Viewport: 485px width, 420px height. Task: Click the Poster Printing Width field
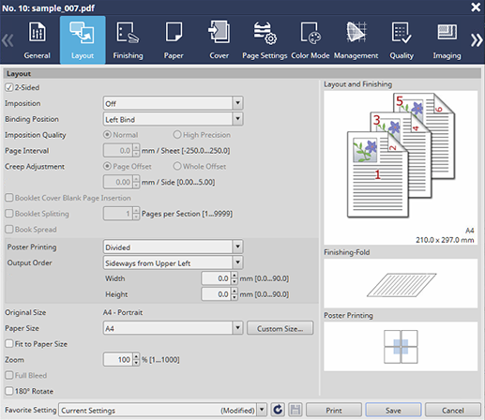(x=216, y=278)
